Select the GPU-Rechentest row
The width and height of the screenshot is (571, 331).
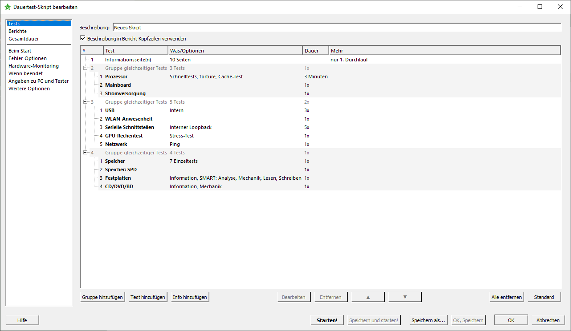click(124, 136)
